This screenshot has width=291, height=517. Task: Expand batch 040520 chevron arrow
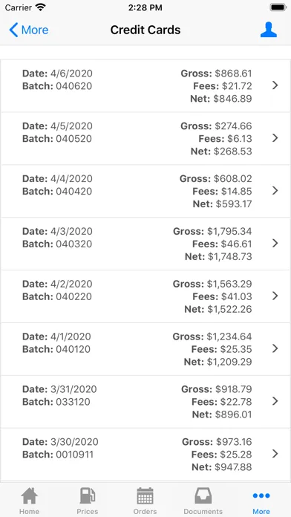(275, 138)
